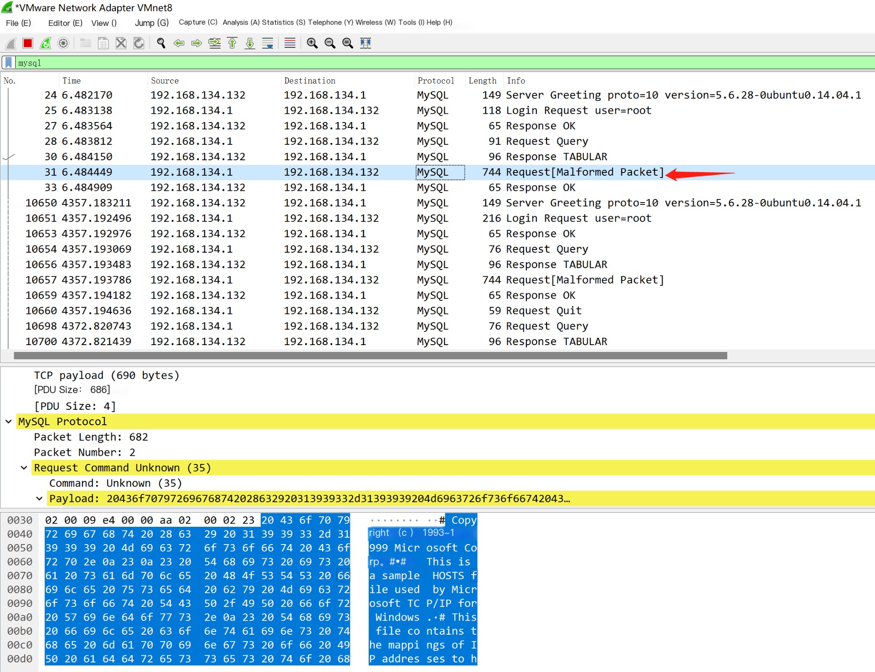The height and width of the screenshot is (672, 875).
Task: Start capture with the shark fin icon
Action: [x=10, y=43]
